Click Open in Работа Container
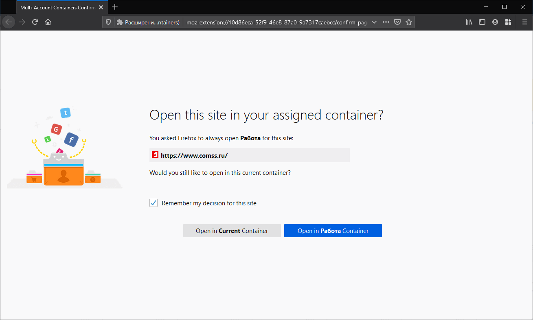The width and height of the screenshot is (533, 320). click(333, 231)
